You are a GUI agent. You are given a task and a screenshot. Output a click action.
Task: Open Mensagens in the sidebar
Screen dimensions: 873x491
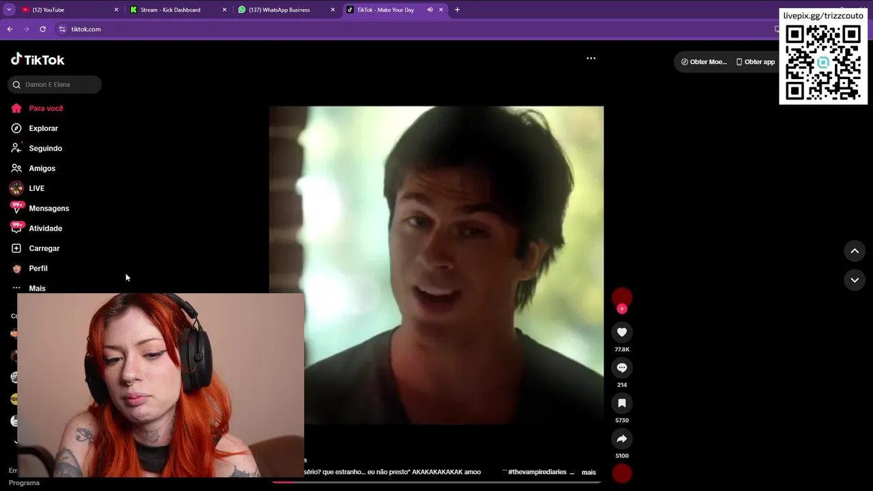[x=48, y=208]
